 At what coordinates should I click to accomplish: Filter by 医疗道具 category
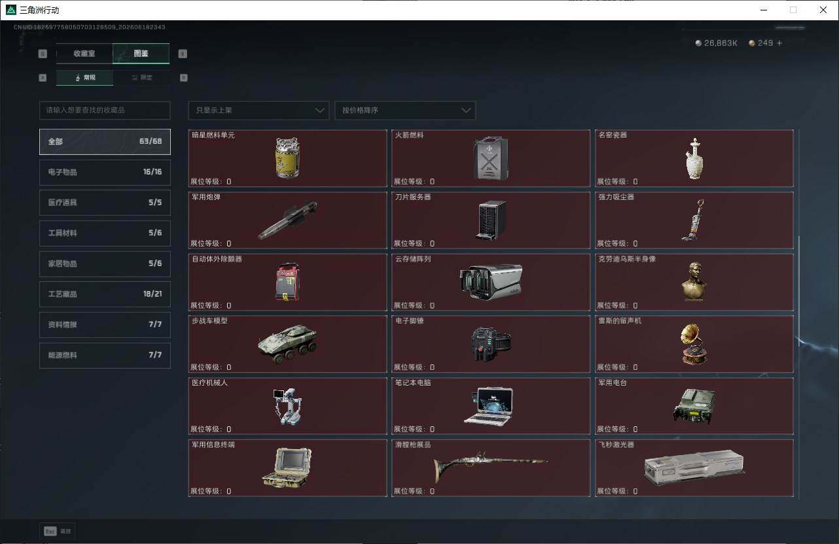pos(105,203)
